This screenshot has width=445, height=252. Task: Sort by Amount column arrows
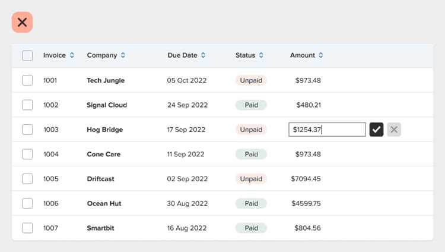320,55
